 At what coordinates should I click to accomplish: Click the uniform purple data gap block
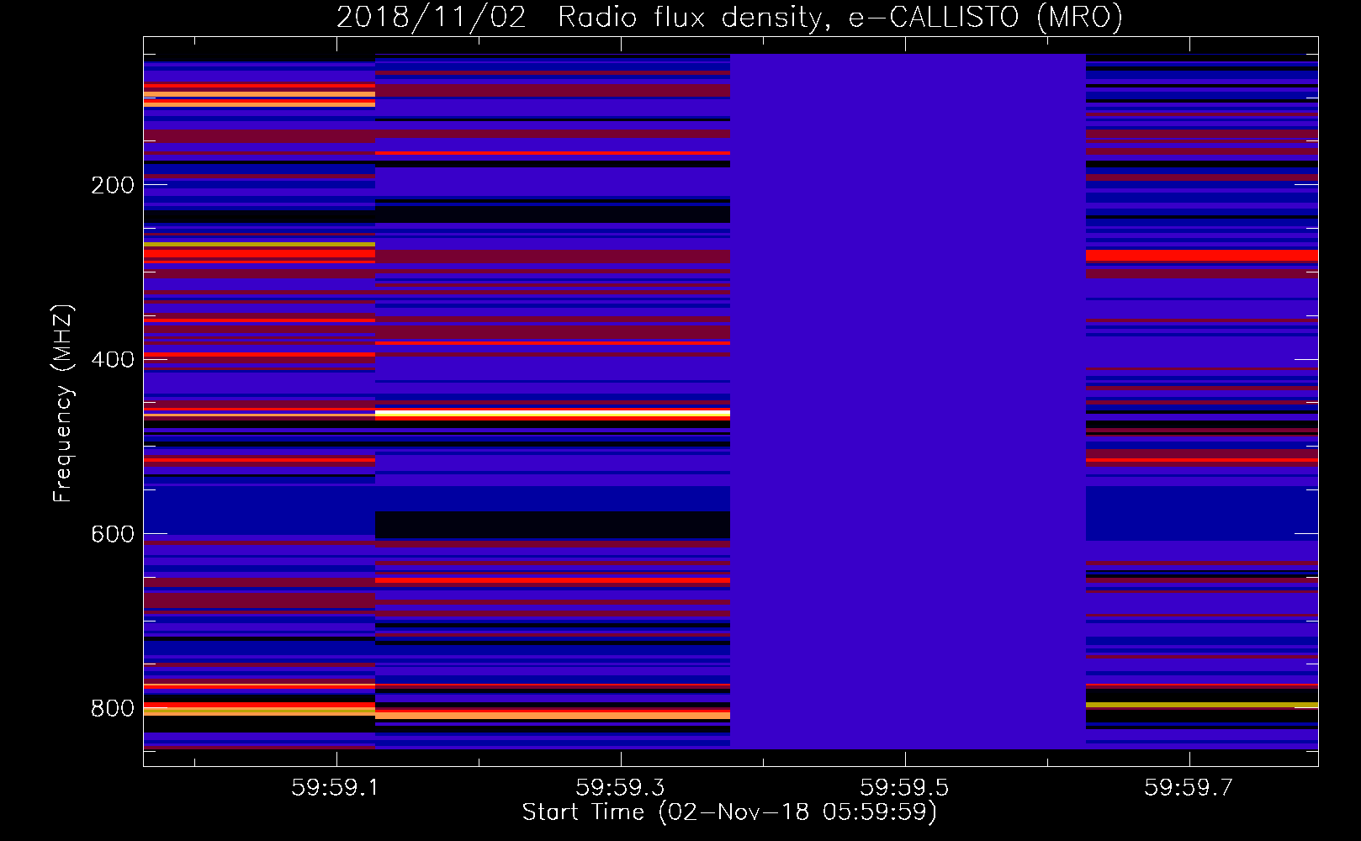[908, 401]
